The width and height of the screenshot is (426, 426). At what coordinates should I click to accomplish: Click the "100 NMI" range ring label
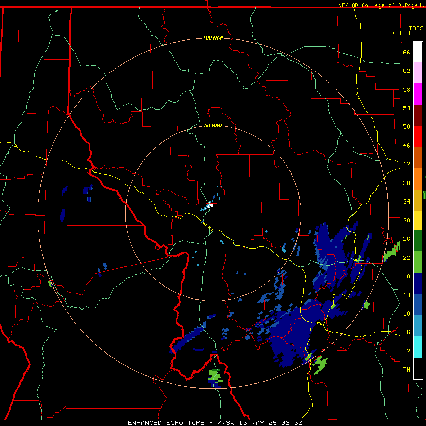pyautogui.click(x=213, y=38)
